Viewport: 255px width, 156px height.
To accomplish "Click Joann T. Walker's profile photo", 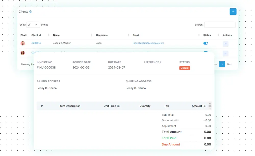I will 23,43.
